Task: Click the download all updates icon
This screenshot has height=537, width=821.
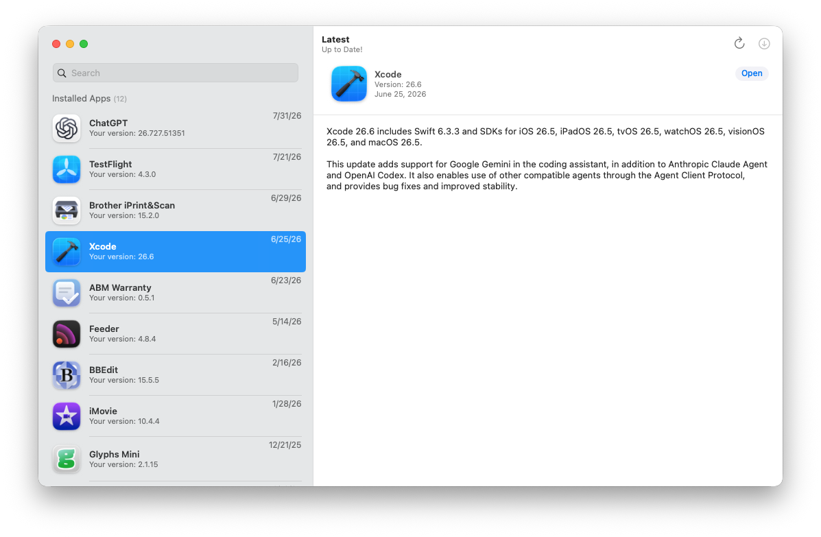Action: 764,43
